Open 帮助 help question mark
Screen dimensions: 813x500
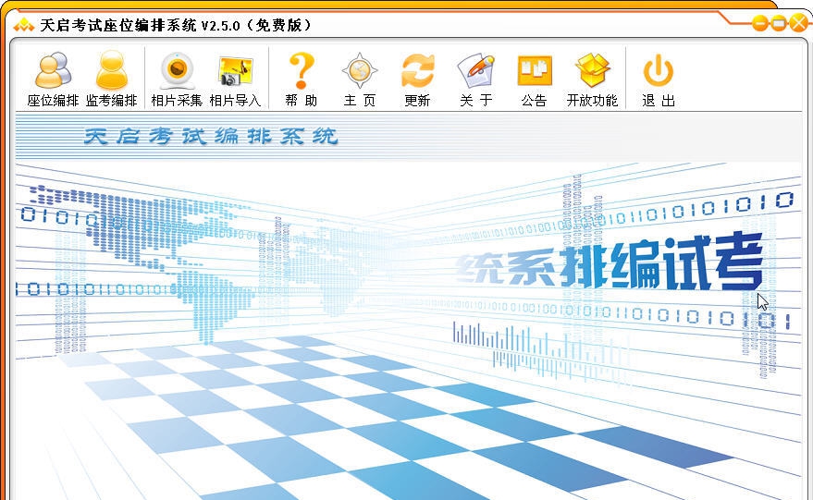coord(301,79)
